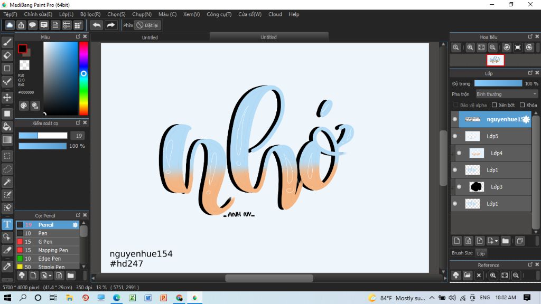This screenshot has width=541, height=304.
Task: Open the Bộ lọc(R) menu
Action: (x=90, y=14)
